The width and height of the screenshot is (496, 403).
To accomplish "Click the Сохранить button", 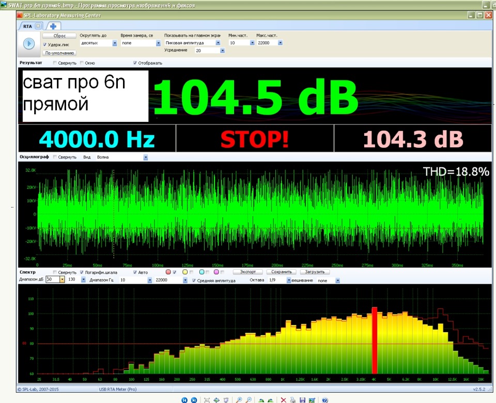I will click(x=281, y=272).
